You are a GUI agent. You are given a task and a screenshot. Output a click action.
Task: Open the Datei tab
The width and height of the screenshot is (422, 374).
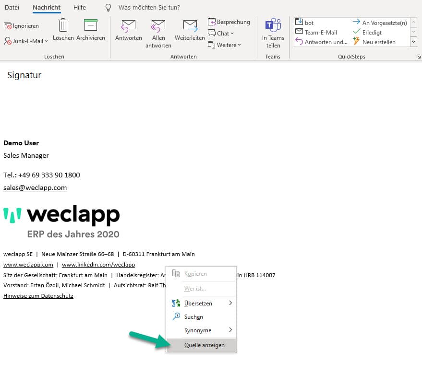(12, 8)
